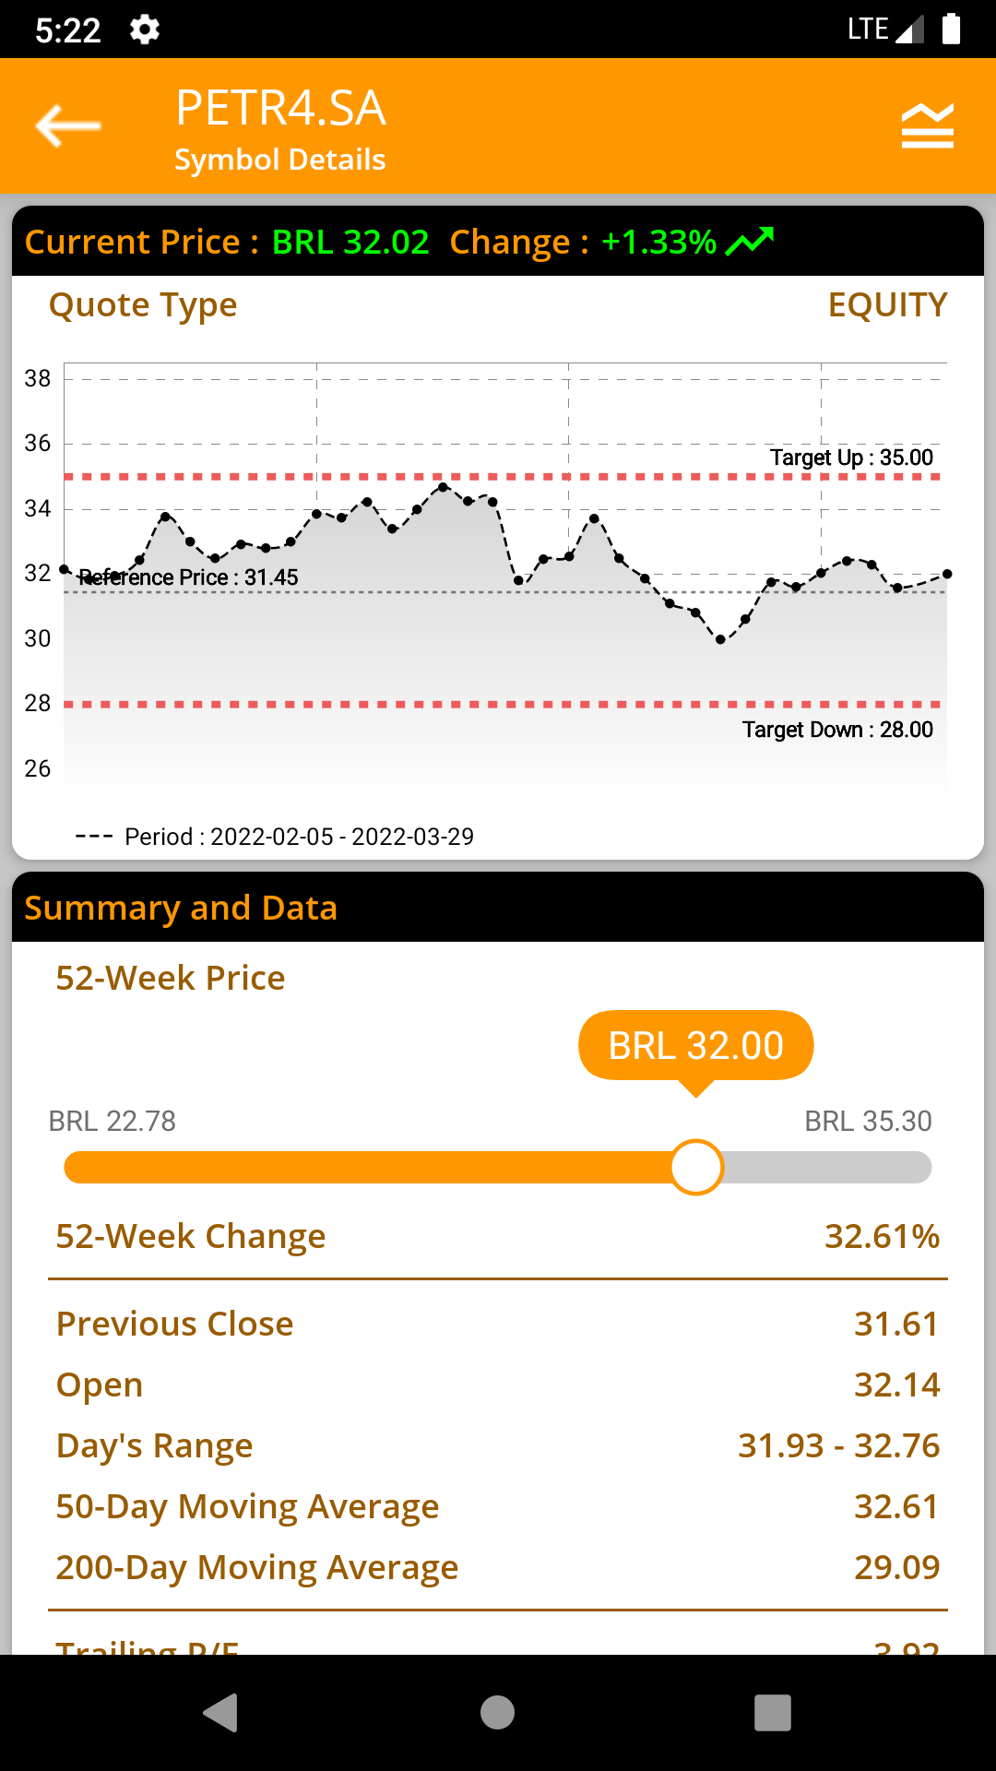Tap the Previous Close row
Image resolution: width=996 pixels, height=1771 pixels.
(498, 1324)
